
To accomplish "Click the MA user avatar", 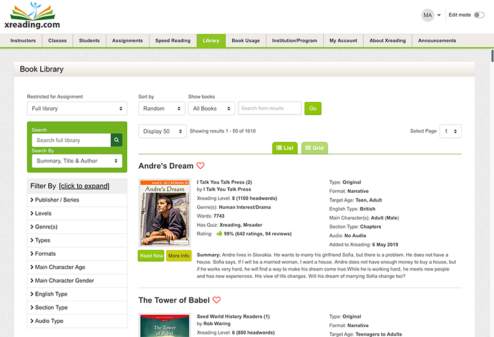I will (427, 15).
